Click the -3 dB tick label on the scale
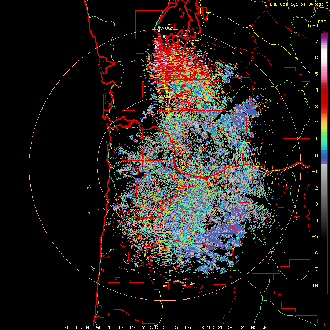This screenshot has height=330, width=330. click(315, 204)
